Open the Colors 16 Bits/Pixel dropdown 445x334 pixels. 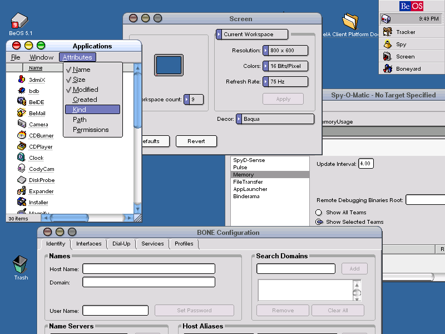tap(285, 66)
